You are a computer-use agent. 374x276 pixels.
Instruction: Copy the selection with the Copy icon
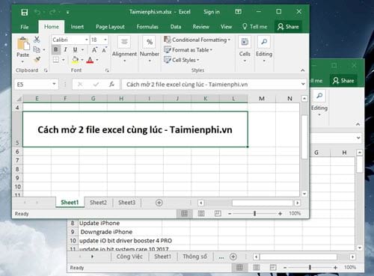37,49
